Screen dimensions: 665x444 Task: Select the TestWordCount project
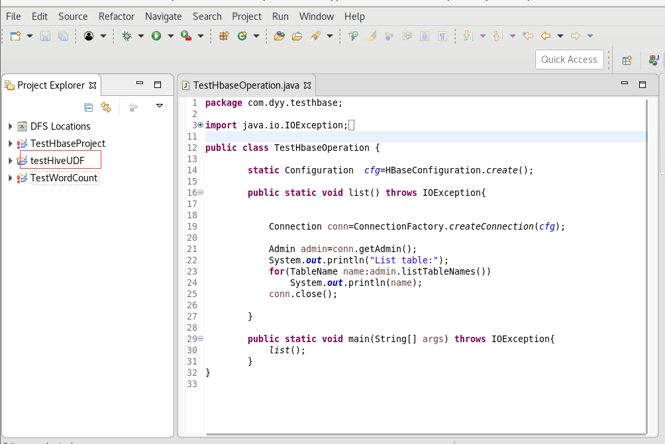point(64,178)
